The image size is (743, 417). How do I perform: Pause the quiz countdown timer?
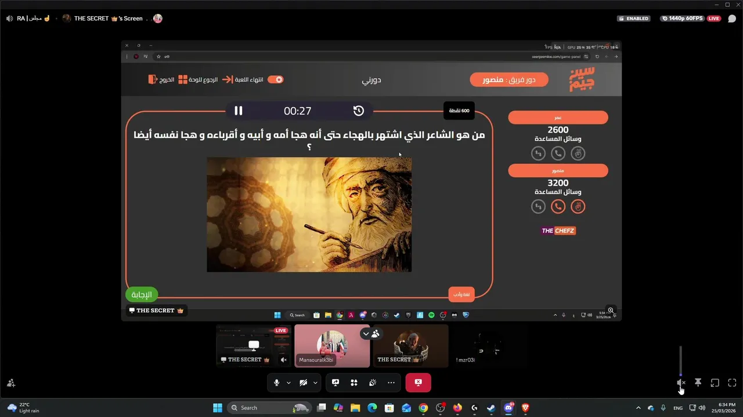click(x=238, y=111)
